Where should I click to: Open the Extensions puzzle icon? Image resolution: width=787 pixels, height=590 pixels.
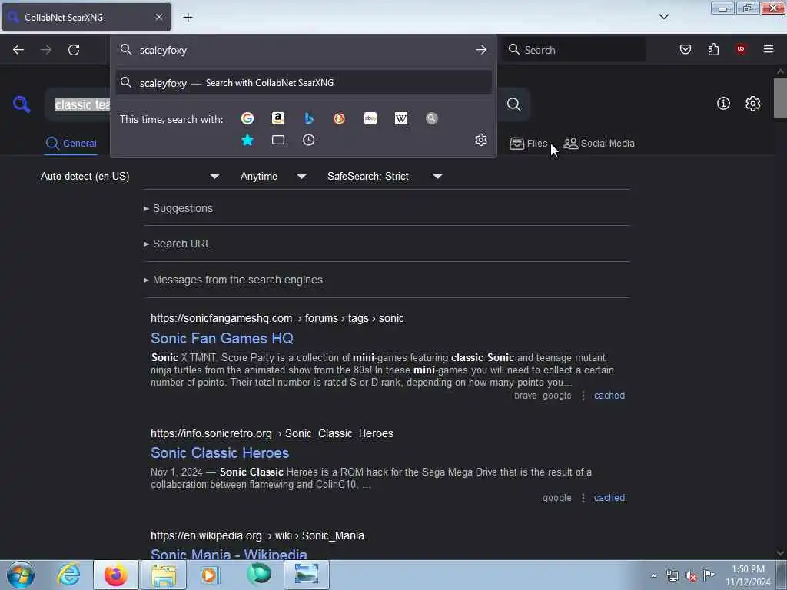point(713,49)
